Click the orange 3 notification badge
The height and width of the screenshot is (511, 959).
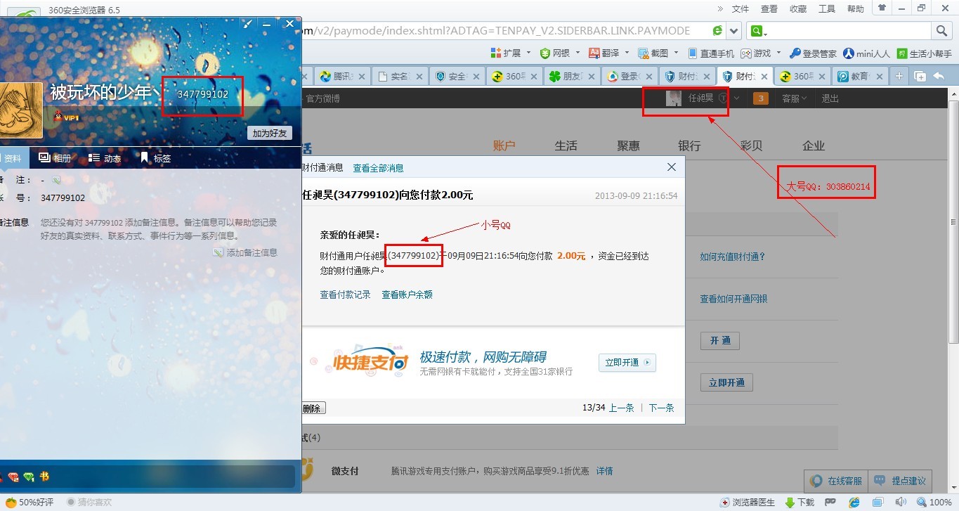click(x=760, y=98)
